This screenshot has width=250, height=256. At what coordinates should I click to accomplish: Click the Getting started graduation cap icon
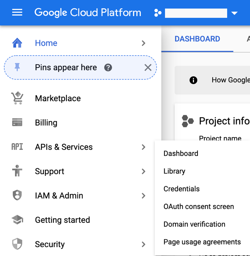pyautogui.click(x=17, y=220)
